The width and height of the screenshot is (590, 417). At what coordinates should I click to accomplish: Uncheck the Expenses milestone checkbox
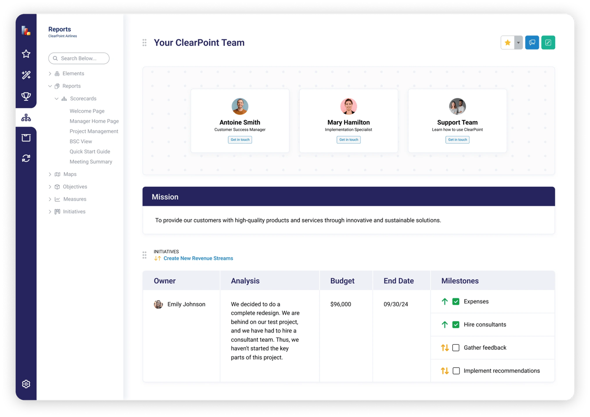pyautogui.click(x=456, y=301)
